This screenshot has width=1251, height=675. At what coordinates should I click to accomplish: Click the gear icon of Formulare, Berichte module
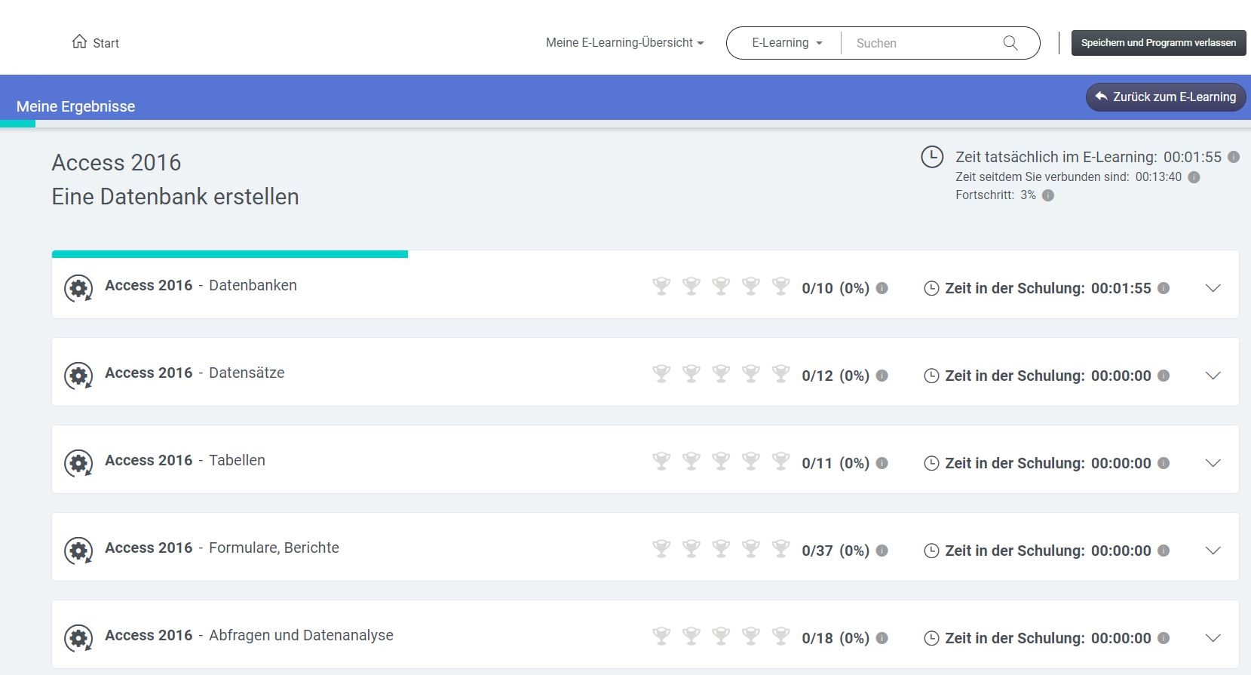click(78, 551)
